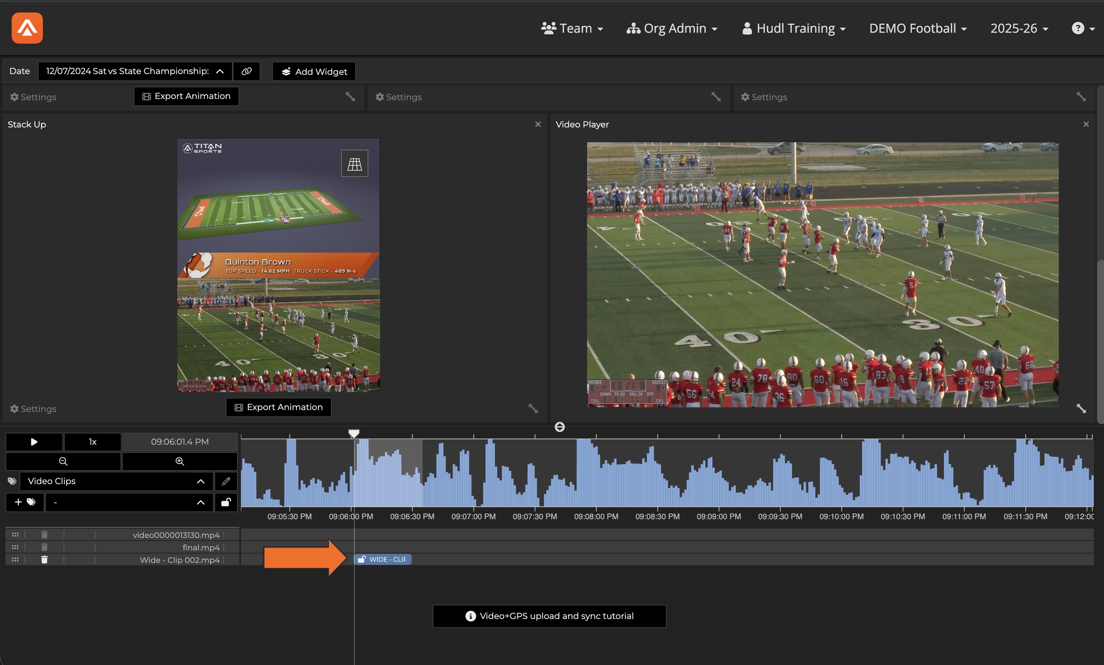Change the 1x playback speed
Image resolution: width=1104 pixels, height=665 pixels.
point(92,442)
